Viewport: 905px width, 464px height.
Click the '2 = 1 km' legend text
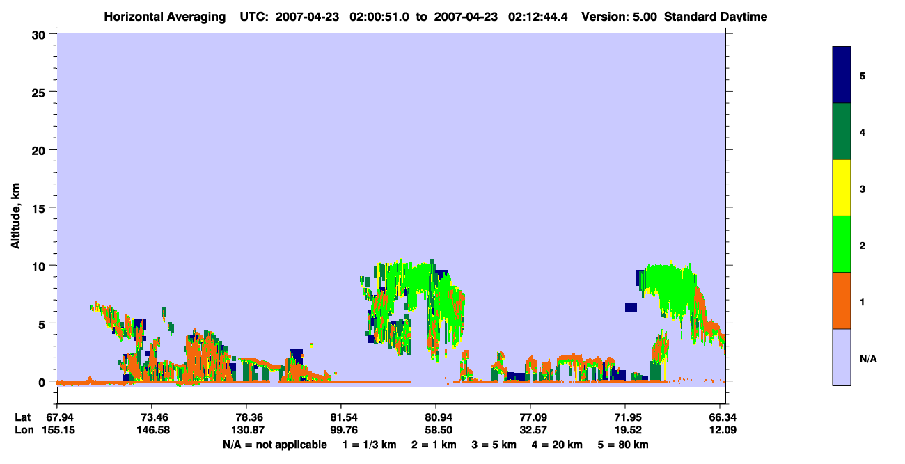click(x=434, y=445)
